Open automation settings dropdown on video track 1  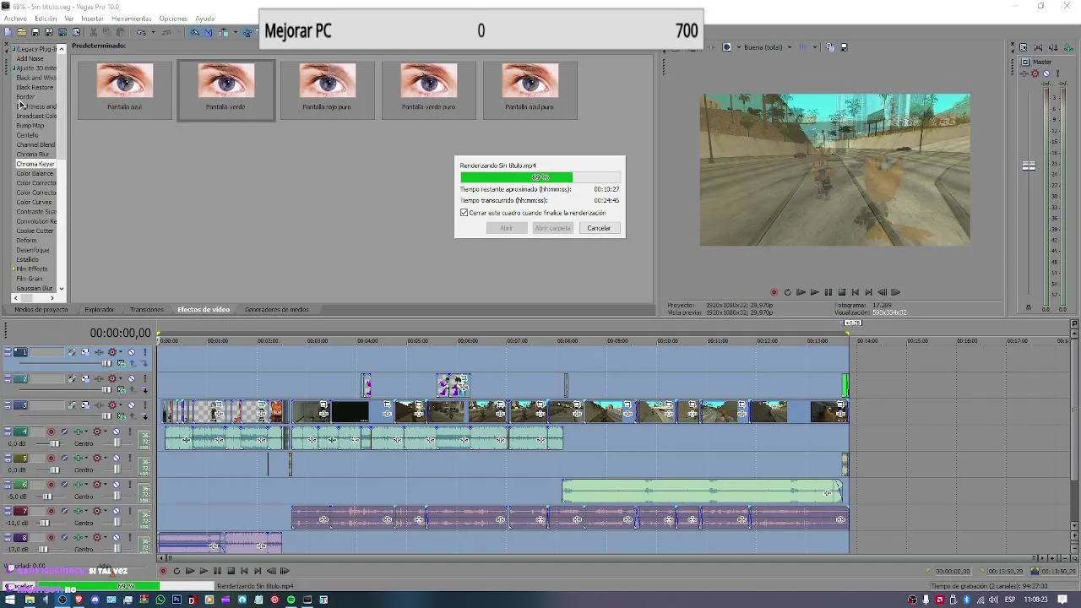coord(121,352)
